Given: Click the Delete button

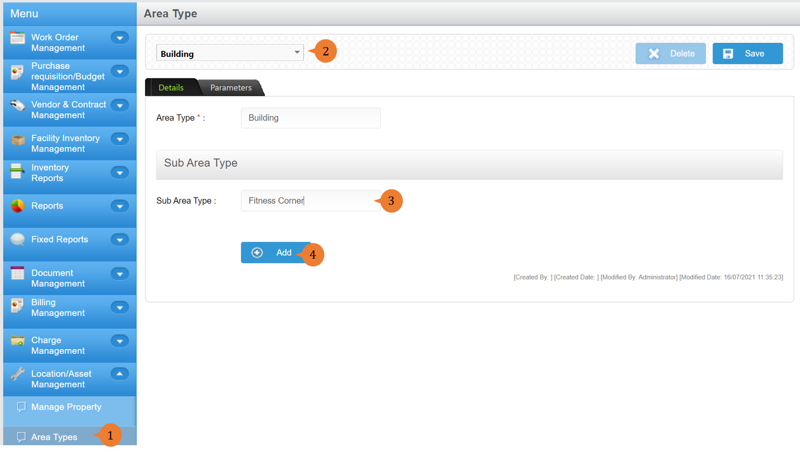Looking at the screenshot, I should coord(671,53).
